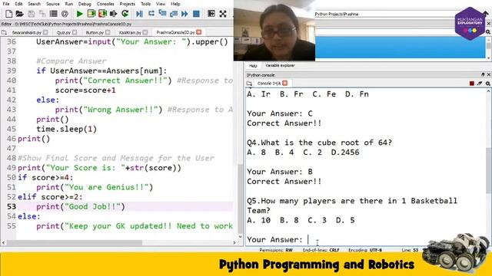Open the Tools menu
Image resolution: width=492 pixels, height=276 pixels.
[145, 4]
